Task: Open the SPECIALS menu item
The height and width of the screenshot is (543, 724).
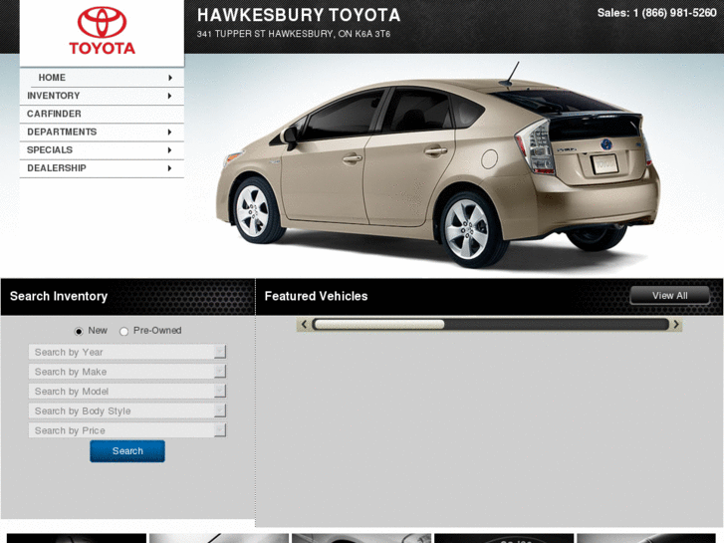Action: (x=102, y=149)
